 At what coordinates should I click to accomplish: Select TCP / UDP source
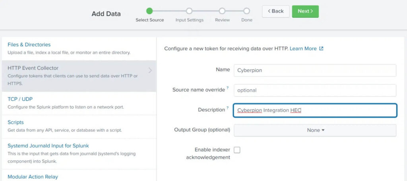tap(20, 99)
